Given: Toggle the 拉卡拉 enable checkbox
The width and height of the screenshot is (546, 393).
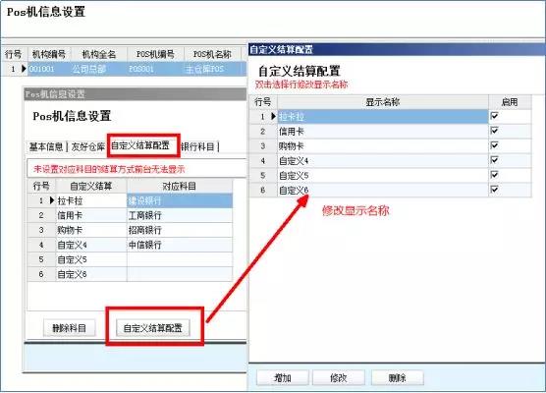Looking at the screenshot, I should point(494,116).
